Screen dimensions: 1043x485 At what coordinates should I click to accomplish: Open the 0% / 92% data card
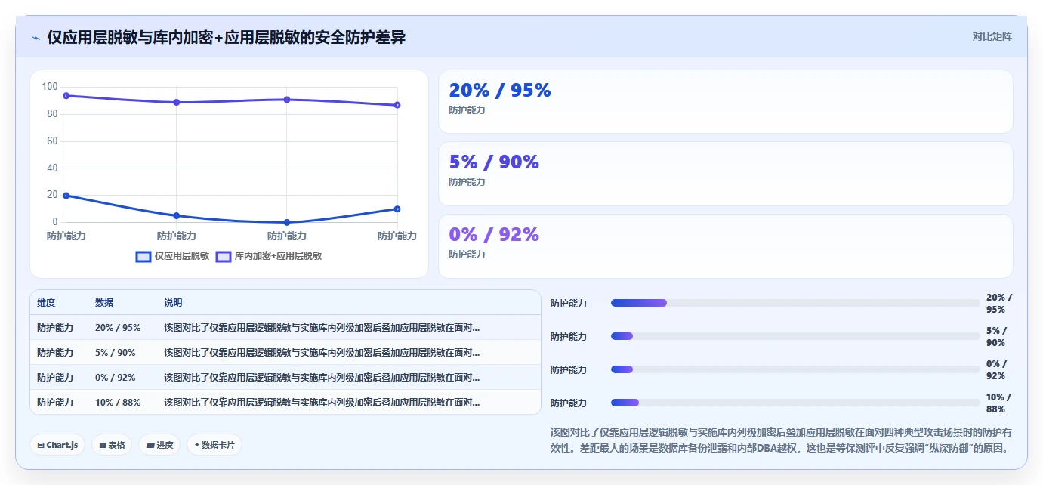pos(725,246)
